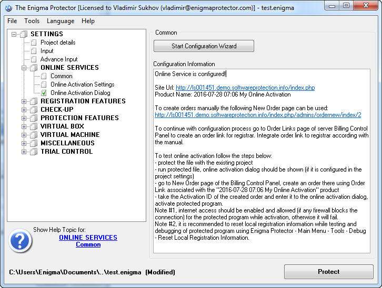Click the test.enigma project path status text
Image resolution: width=382 pixels, height=288 pixels.
point(92,272)
